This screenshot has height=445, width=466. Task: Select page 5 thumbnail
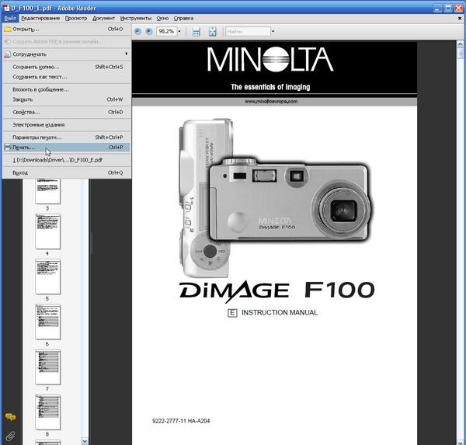point(47,276)
